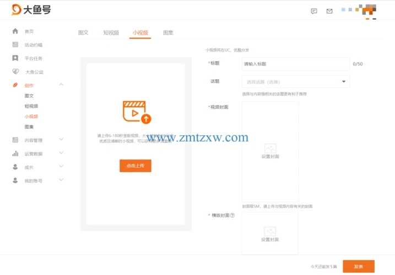Click the 大鱼号 logo
This screenshot has width=395, height=275.
[x=31, y=10]
